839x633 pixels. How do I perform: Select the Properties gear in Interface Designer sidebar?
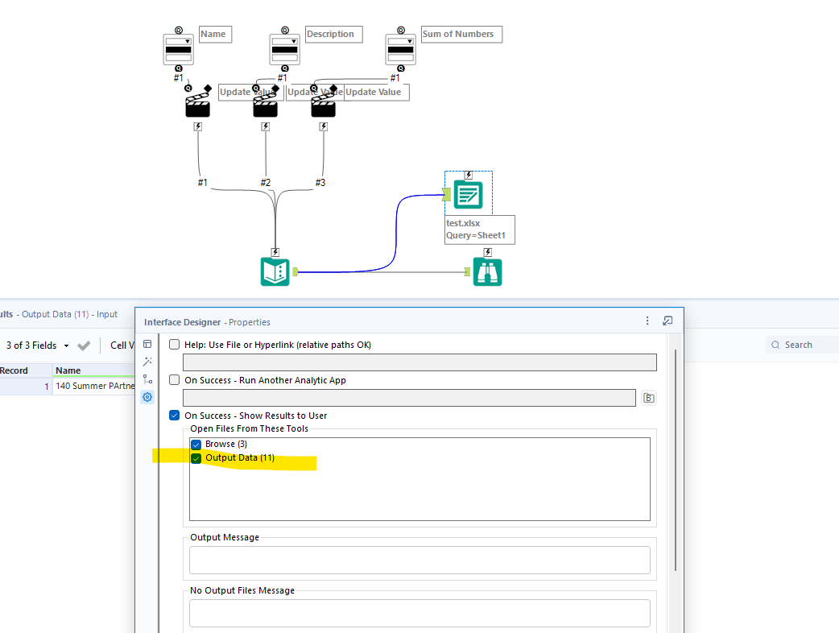click(x=147, y=397)
